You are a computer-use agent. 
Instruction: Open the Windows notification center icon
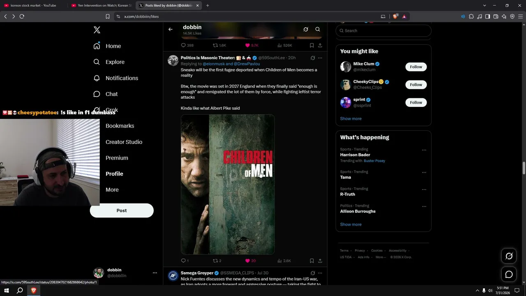click(x=517, y=291)
